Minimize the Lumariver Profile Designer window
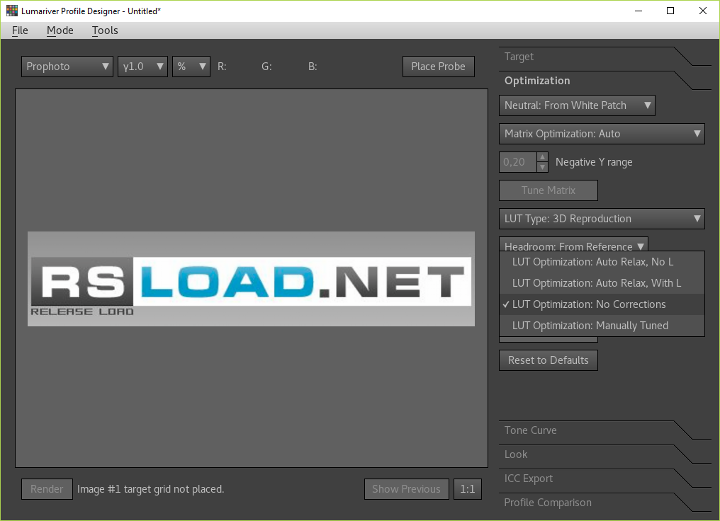The width and height of the screenshot is (720, 521). click(639, 11)
